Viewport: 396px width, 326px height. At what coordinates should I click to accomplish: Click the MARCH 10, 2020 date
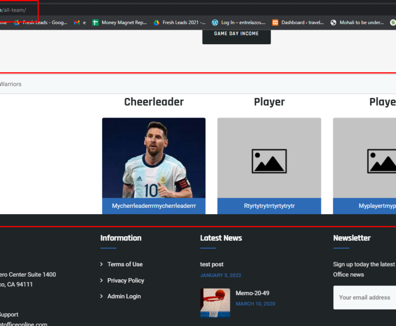pyautogui.click(x=255, y=304)
